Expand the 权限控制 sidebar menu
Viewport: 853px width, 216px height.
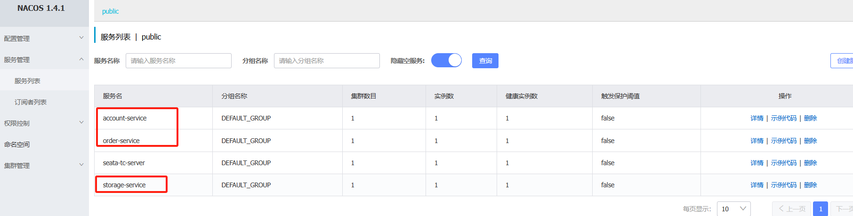(x=42, y=123)
